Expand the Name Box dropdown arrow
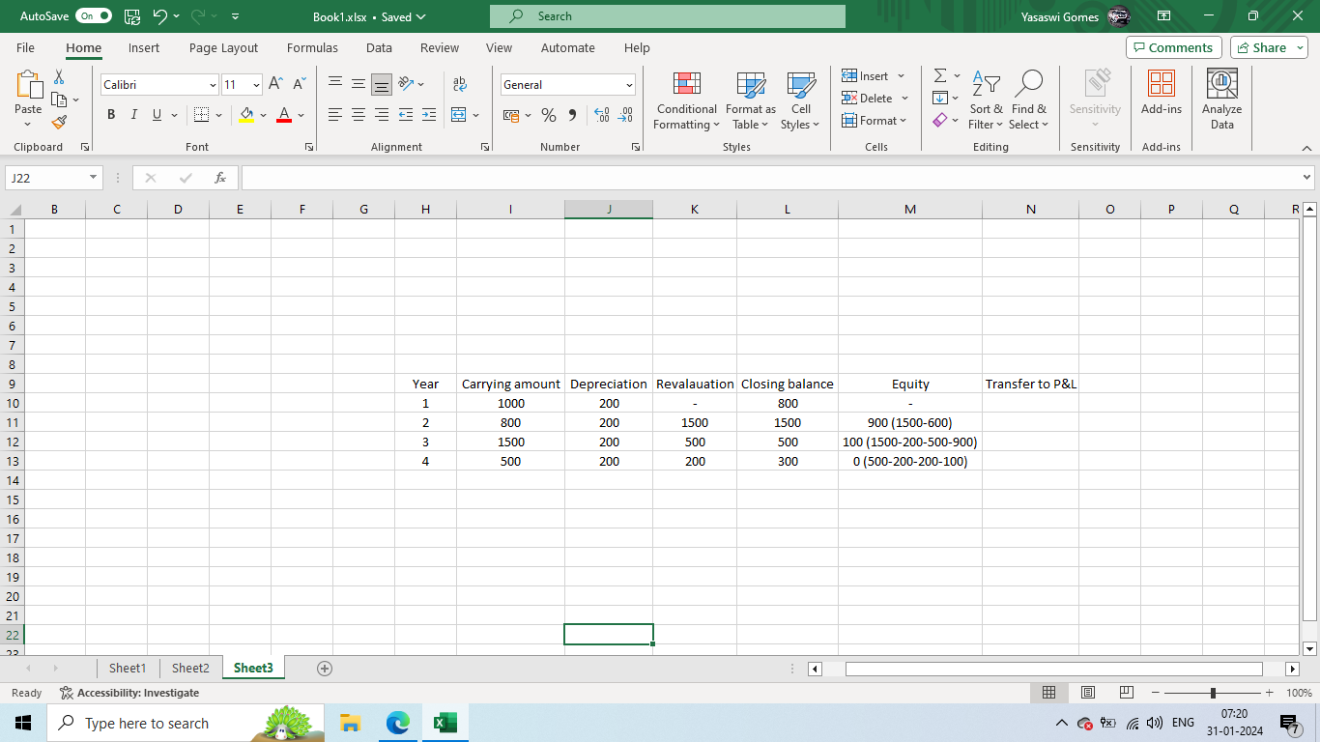 (93, 178)
